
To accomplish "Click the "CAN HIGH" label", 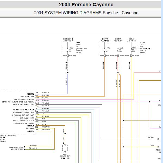I will [x=30, y=129].
